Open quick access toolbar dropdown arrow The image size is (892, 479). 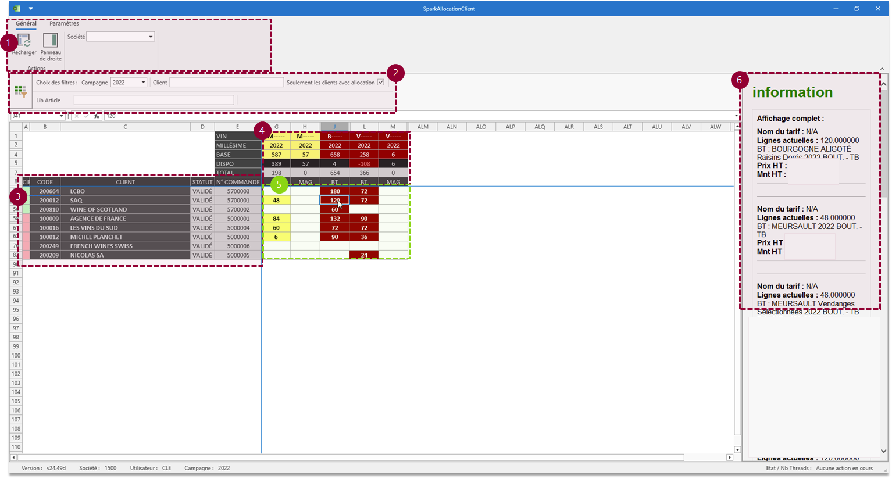point(31,9)
